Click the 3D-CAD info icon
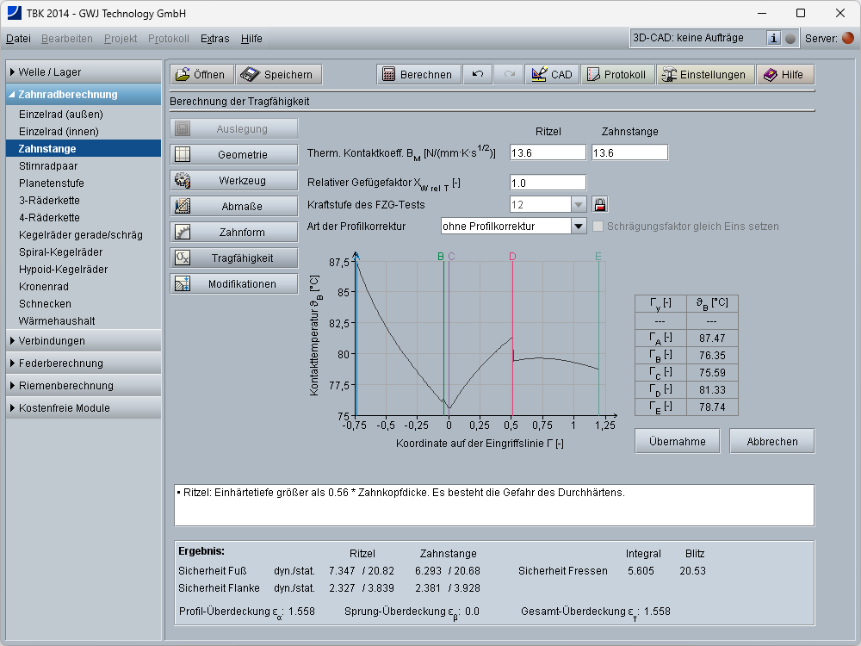Screen dimensions: 861x646 point(773,39)
